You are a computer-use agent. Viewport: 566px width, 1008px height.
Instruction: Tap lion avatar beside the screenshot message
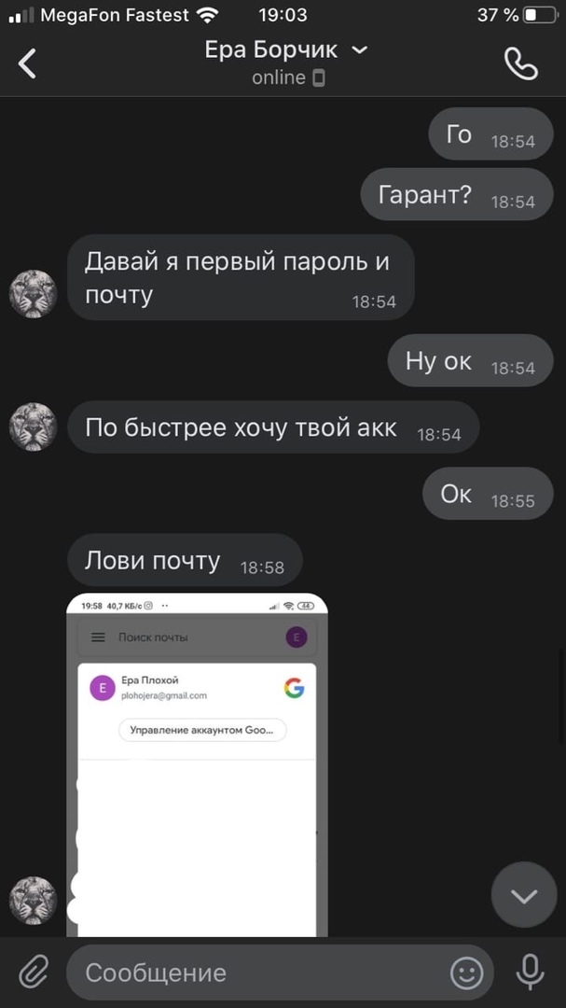click(33, 901)
